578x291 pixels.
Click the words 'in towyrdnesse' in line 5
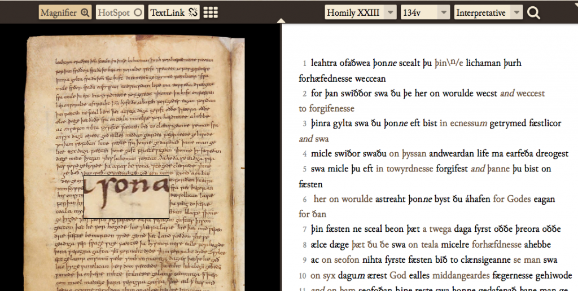[x=404, y=169]
